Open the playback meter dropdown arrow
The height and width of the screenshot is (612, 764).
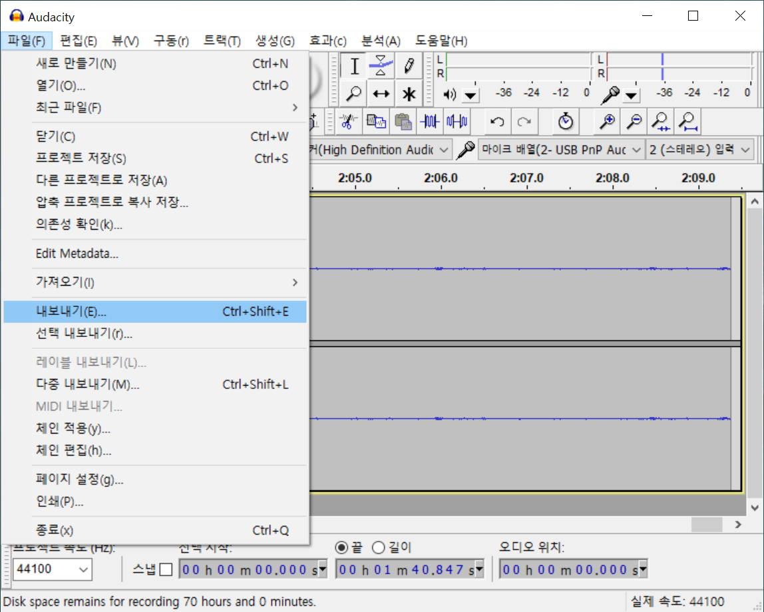471,95
